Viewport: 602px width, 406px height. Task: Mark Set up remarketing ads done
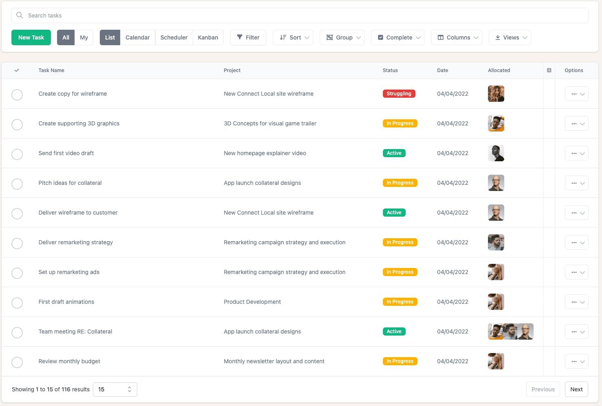point(17,273)
